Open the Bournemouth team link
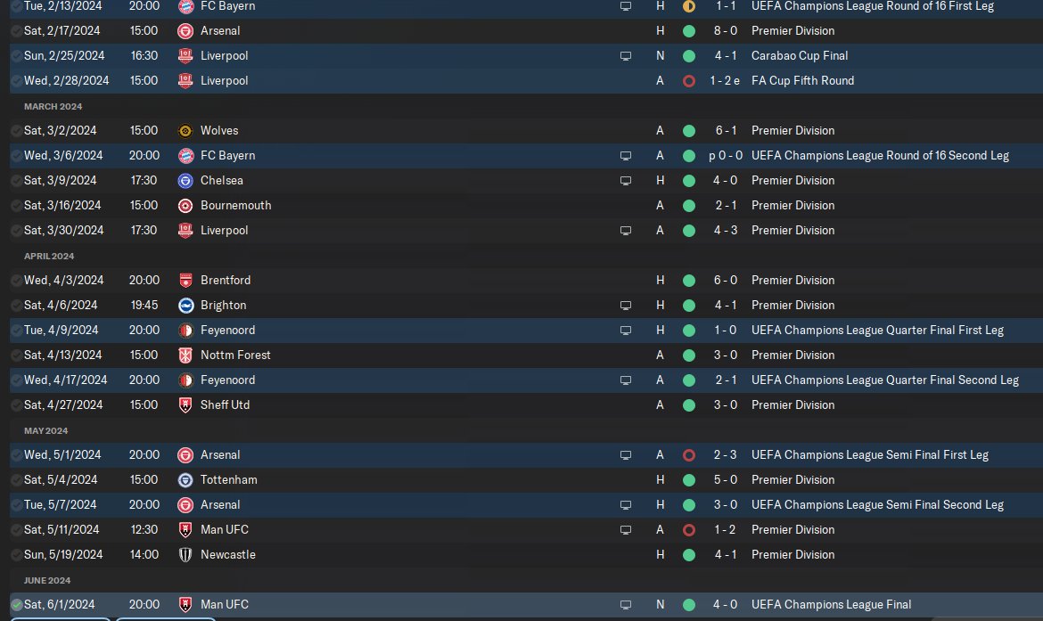Viewport: 1043px width, 621px height. [x=235, y=206]
